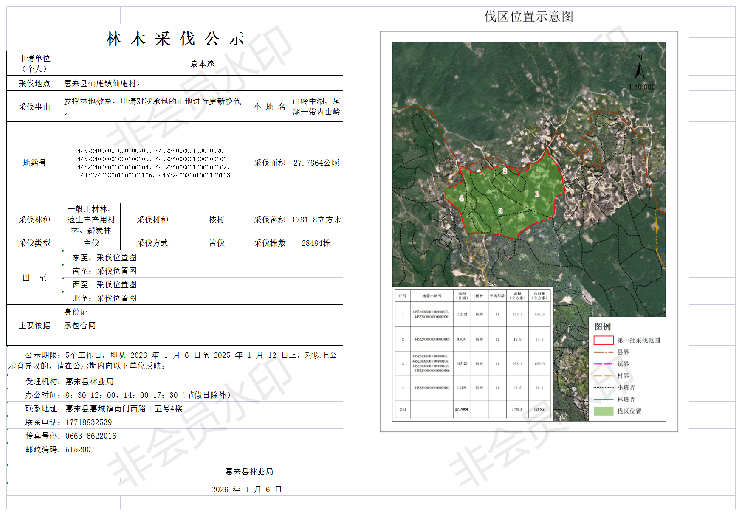Click plot number 1 on the map
The width and height of the screenshot is (742, 515).
(x=537, y=194)
